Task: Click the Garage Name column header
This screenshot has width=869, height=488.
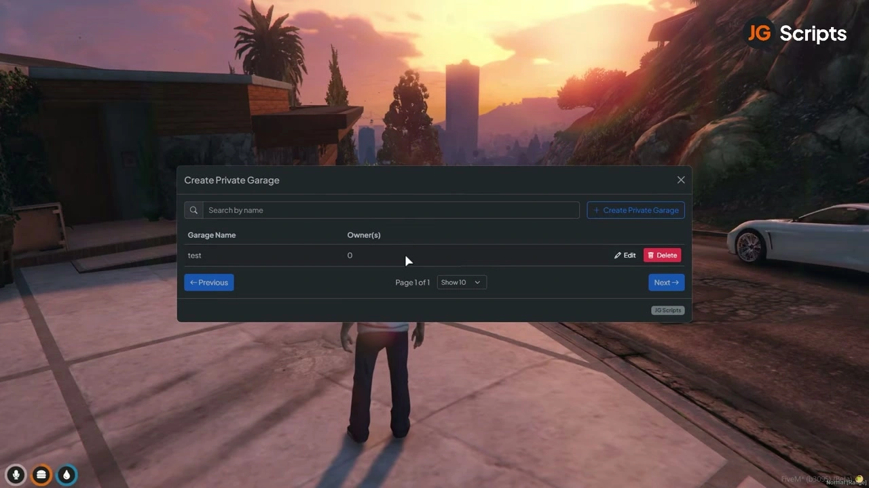Action: 212,235
